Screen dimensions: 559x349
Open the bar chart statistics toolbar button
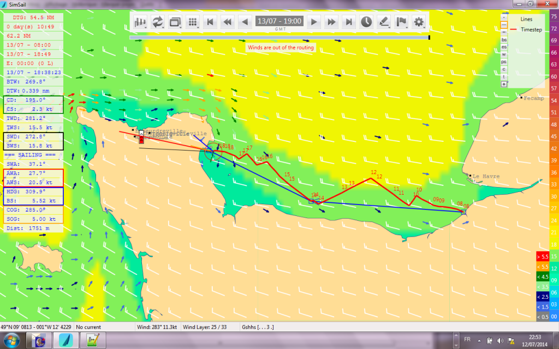point(140,22)
